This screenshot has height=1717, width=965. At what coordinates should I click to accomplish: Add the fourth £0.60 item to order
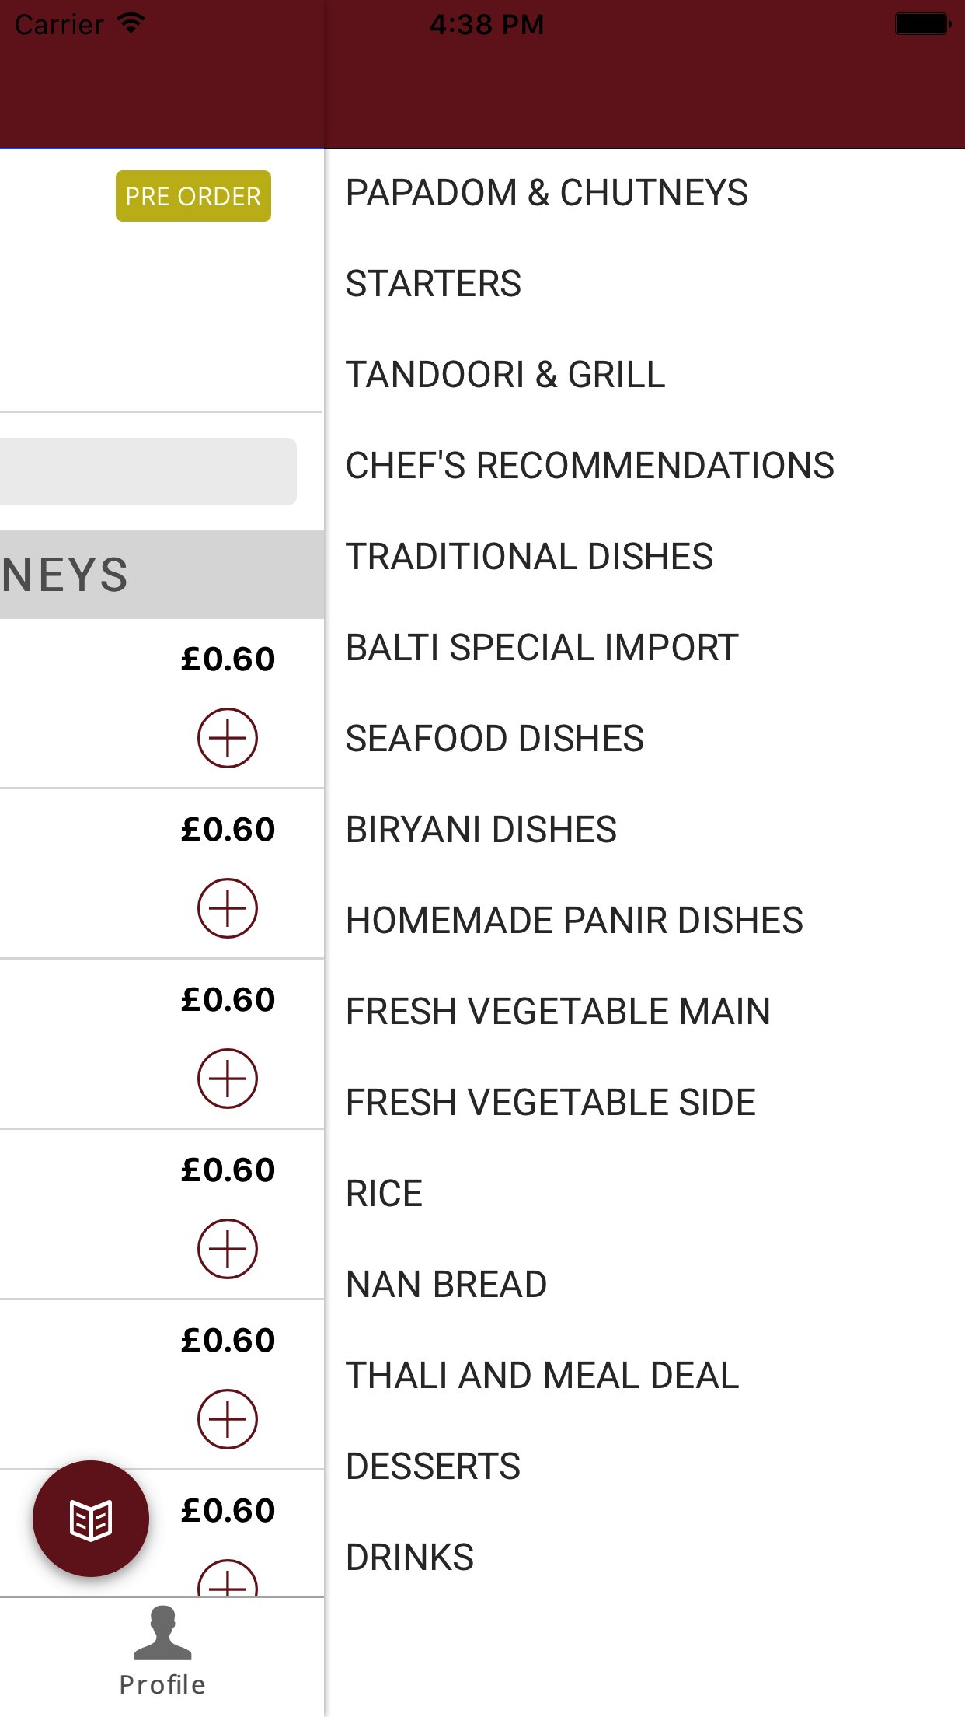(x=227, y=1248)
